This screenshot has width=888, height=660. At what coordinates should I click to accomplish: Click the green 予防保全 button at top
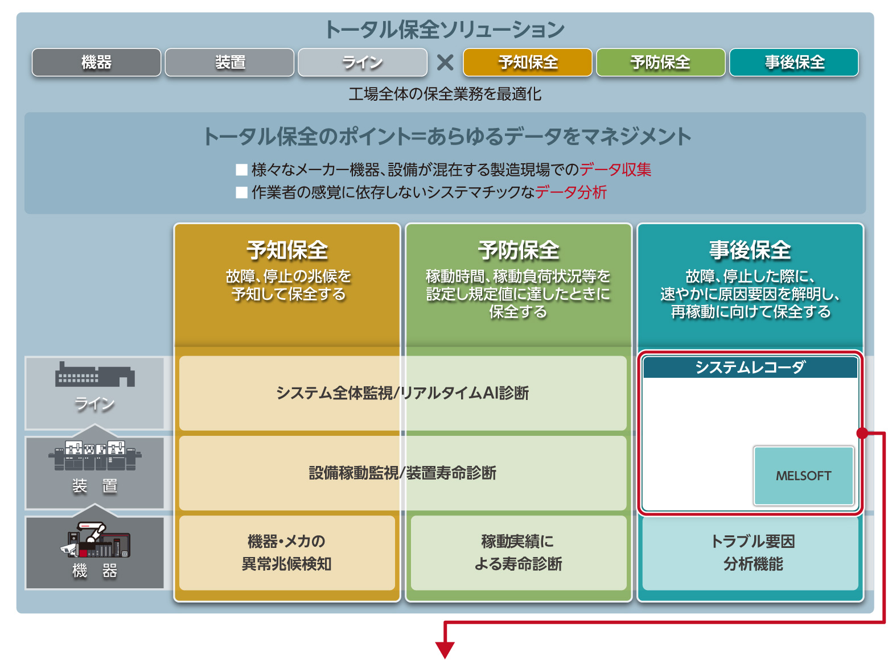point(660,63)
